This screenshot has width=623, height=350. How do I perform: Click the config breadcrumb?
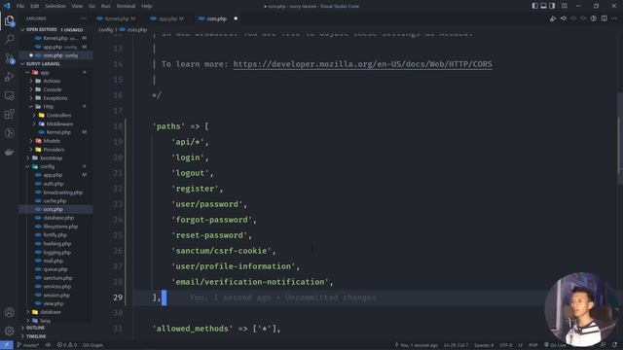tap(106, 30)
